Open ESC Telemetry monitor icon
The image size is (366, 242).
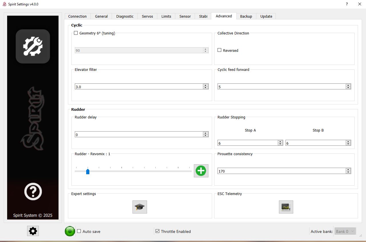point(286,207)
